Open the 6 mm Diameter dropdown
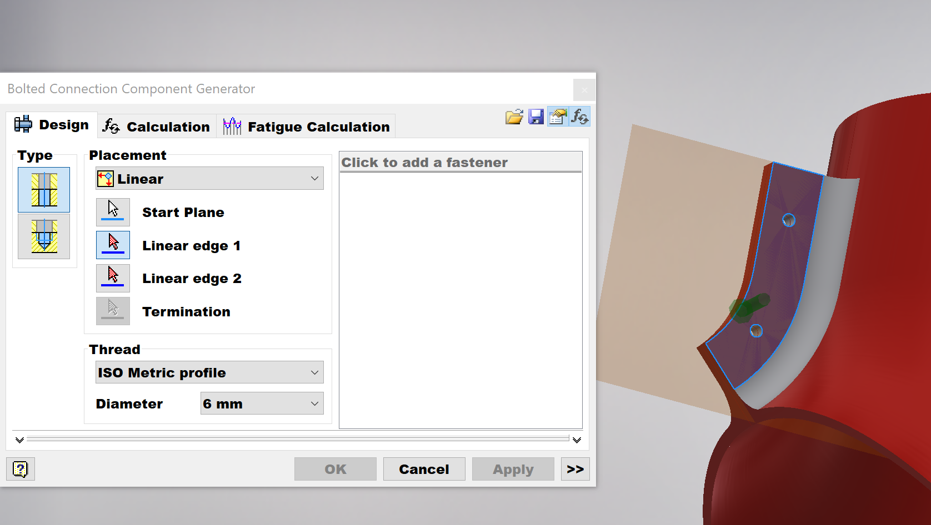 [262, 403]
